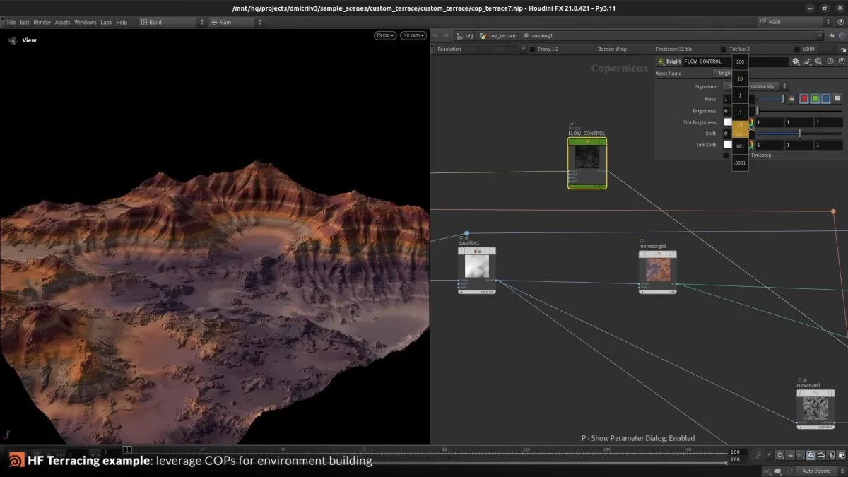Image resolution: width=848 pixels, height=477 pixels.
Task: Open the help icon on the FLOW_CONTROL dialog
Action: pyautogui.click(x=842, y=61)
